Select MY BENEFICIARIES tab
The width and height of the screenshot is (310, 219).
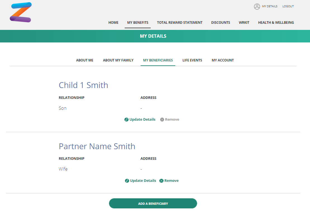(x=158, y=60)
